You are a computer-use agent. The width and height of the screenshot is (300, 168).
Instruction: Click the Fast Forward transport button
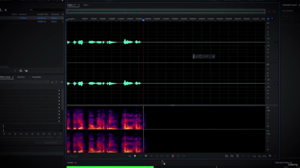pos(162,156)
